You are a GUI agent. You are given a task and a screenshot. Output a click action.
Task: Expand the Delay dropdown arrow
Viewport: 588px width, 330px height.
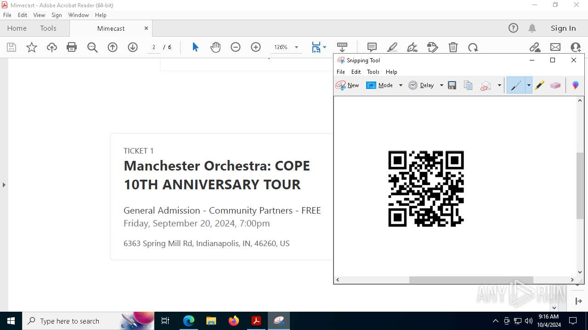click(x=441, y=85)
